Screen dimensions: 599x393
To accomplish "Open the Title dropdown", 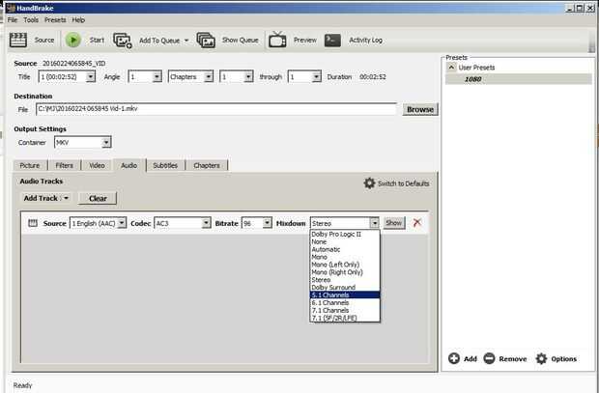I will 91,77.
